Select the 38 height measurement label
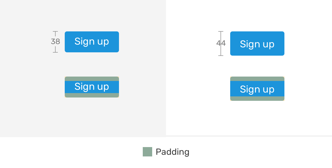The width and height of the screenshot is (332, 168). (x=55, y=42)
